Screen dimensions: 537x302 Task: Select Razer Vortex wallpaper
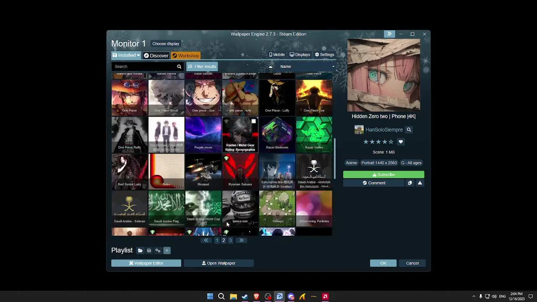(314, 135)
